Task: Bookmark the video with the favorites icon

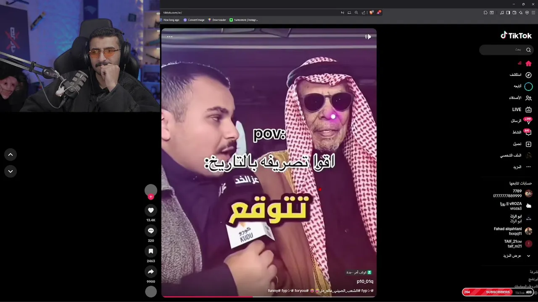Action: (151, 251)
